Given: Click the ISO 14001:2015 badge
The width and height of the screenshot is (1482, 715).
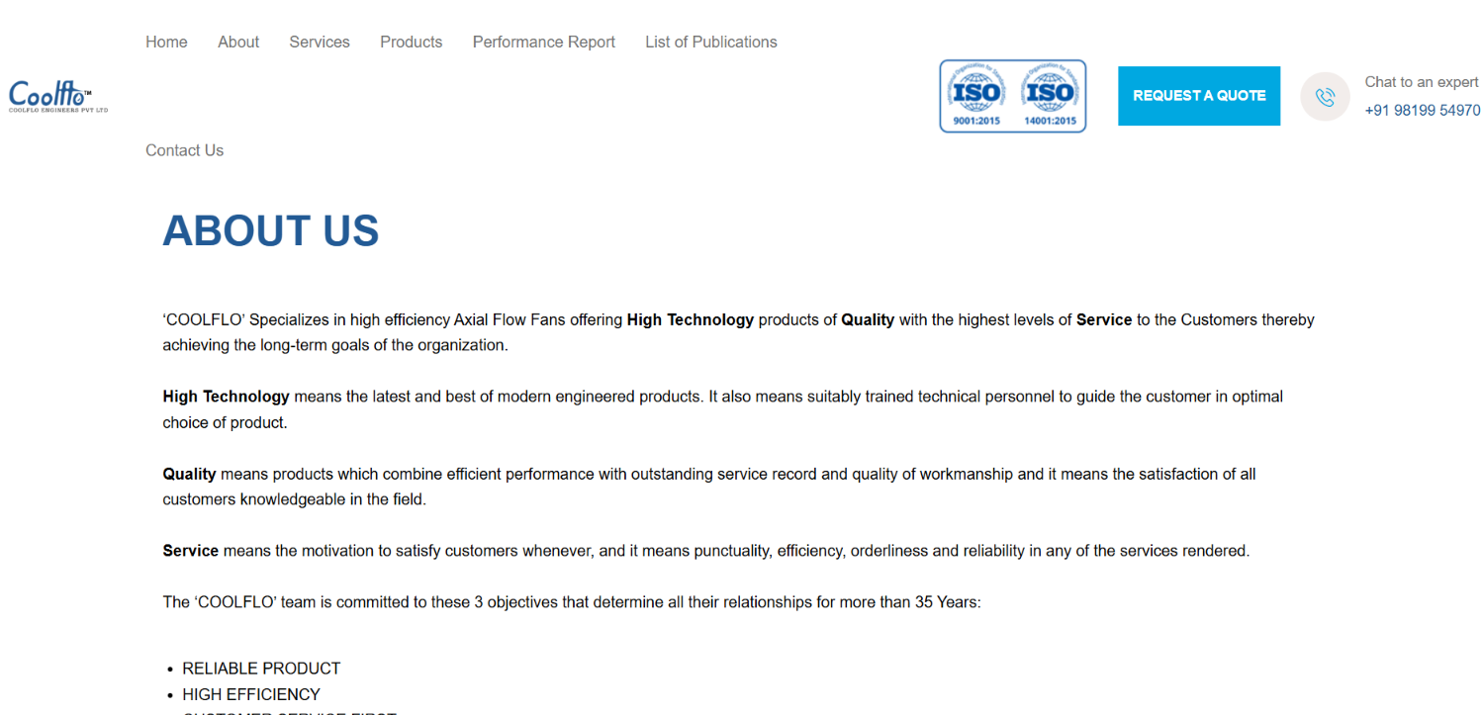Looking at the screenshot, I should 1050,96.
